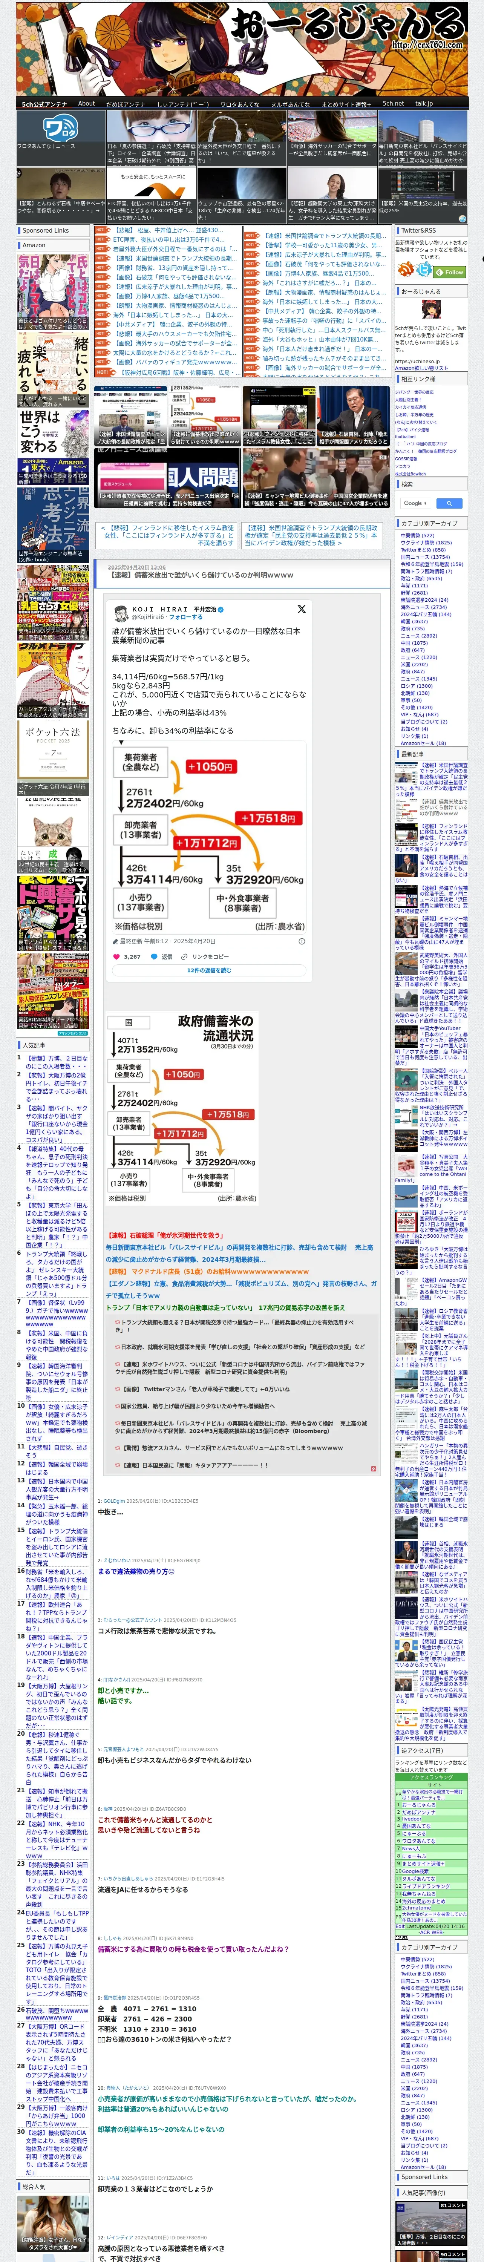Open 【2ch】バイク速報 link
The height and width of the screenshot is (2262, 484).
click(x=412, y=429)
